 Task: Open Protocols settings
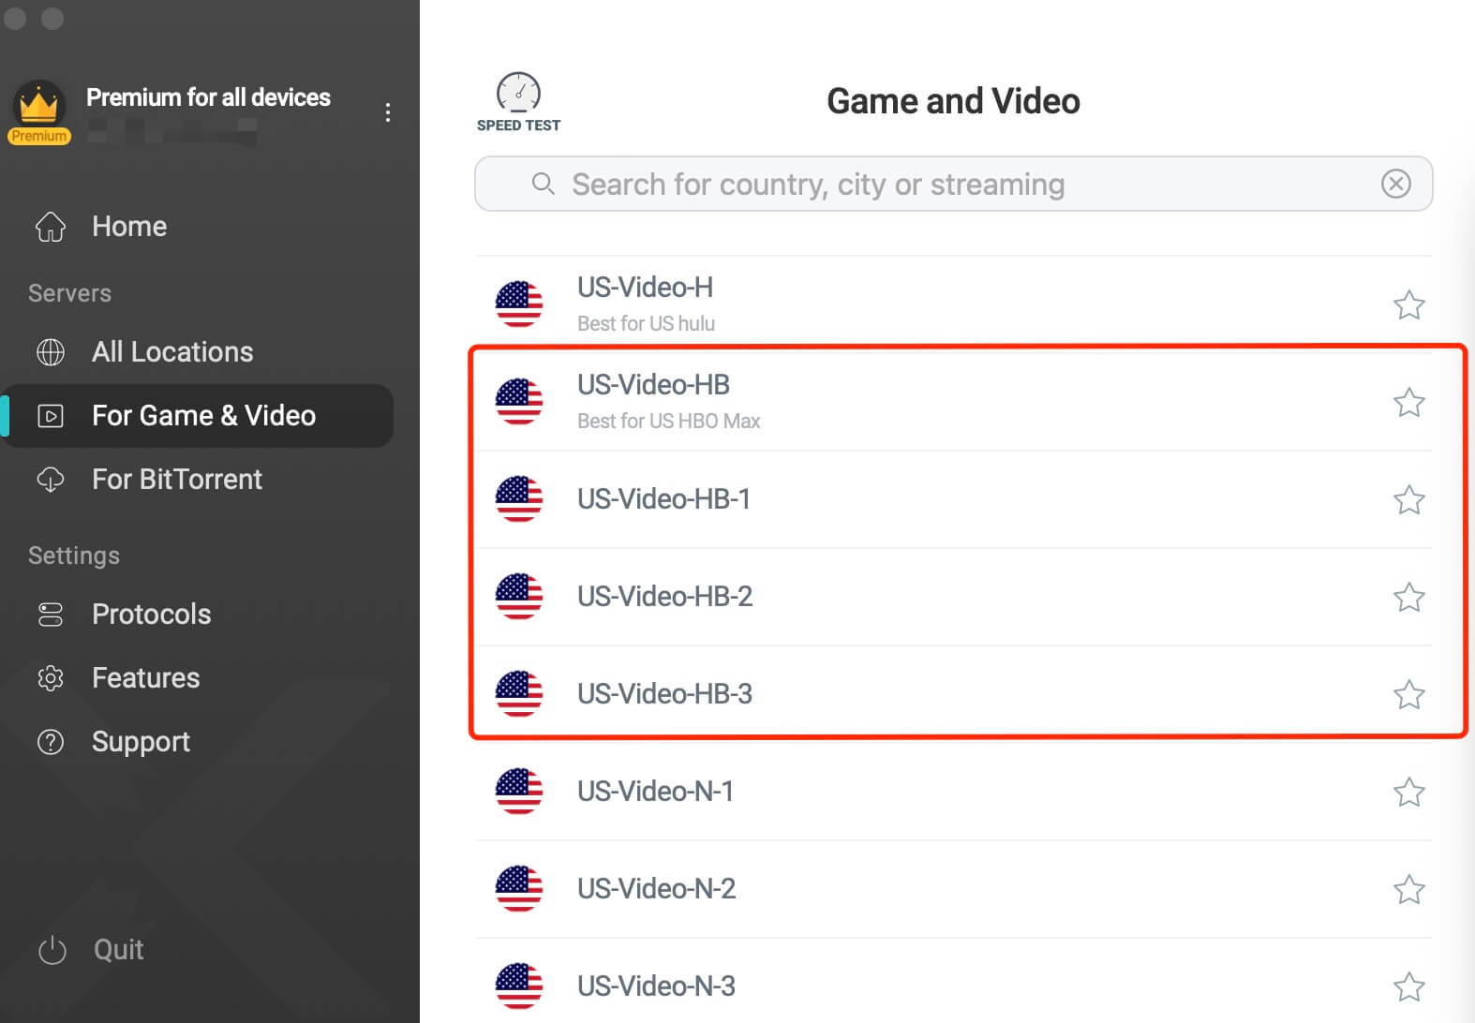click(x=197, y=615)
